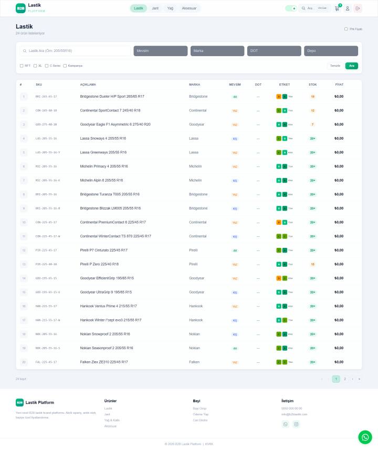This screenshot has width=378, height=450.
Task: Sort by the FİYAT column header
Action: [339, 85]
